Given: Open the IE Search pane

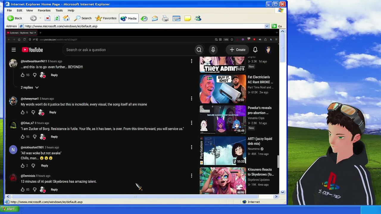Looking at the screenshot, I should pos(83,18).
